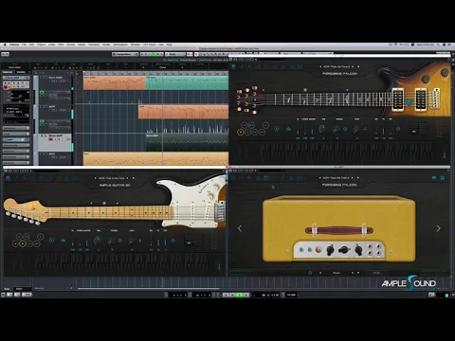Click the capo marker above Stratocaster fretboard

pyautogui.click(x=104, y=203)
